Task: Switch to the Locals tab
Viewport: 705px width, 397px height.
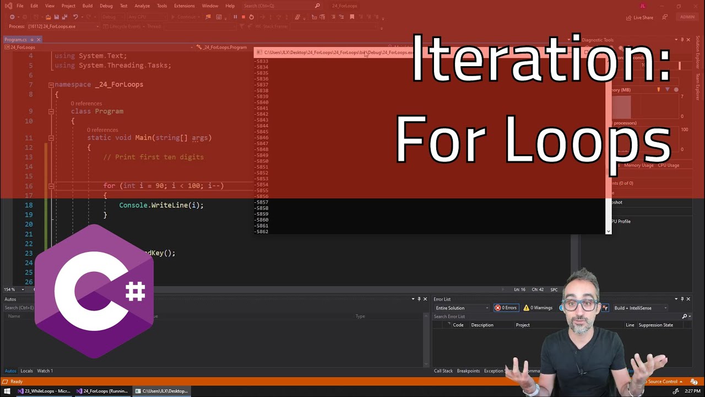Action: pyautogui.click(x=26, y=371)
